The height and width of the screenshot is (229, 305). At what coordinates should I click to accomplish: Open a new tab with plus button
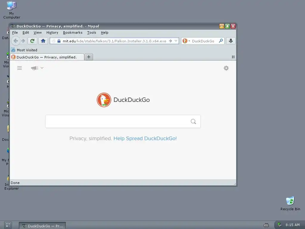click(x=89, y=57)
